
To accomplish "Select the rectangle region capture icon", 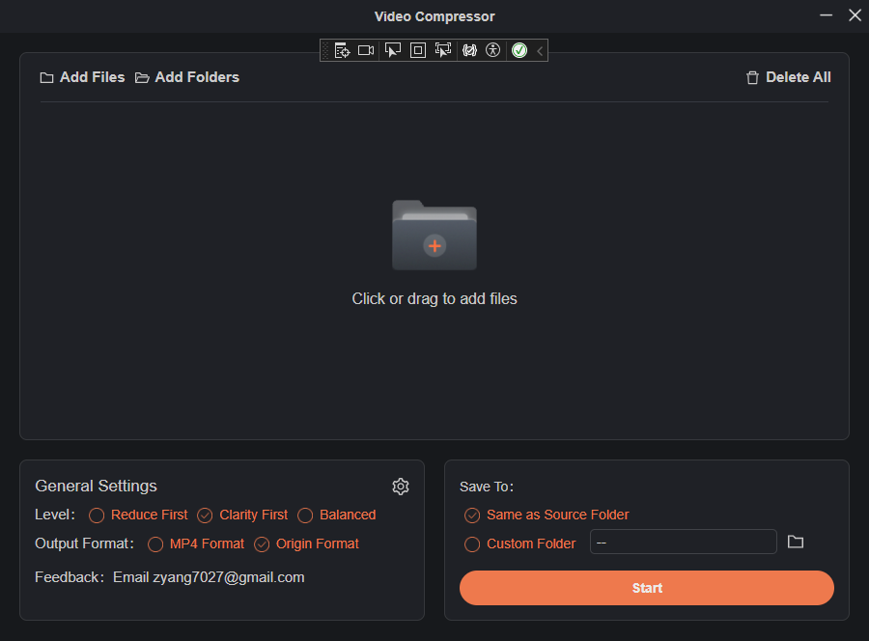I will (x=417, y=49).
